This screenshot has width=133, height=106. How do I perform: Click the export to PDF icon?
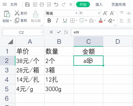click(35, 4)
